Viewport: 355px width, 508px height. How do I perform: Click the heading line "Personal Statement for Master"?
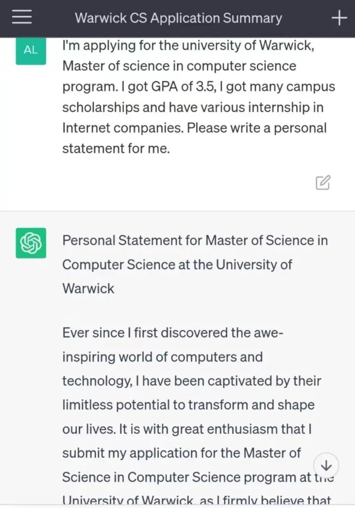[195, 240]
